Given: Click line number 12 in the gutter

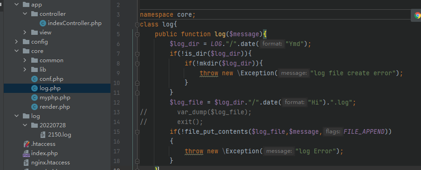Looking at the screenshot, I should click(117, 102).
